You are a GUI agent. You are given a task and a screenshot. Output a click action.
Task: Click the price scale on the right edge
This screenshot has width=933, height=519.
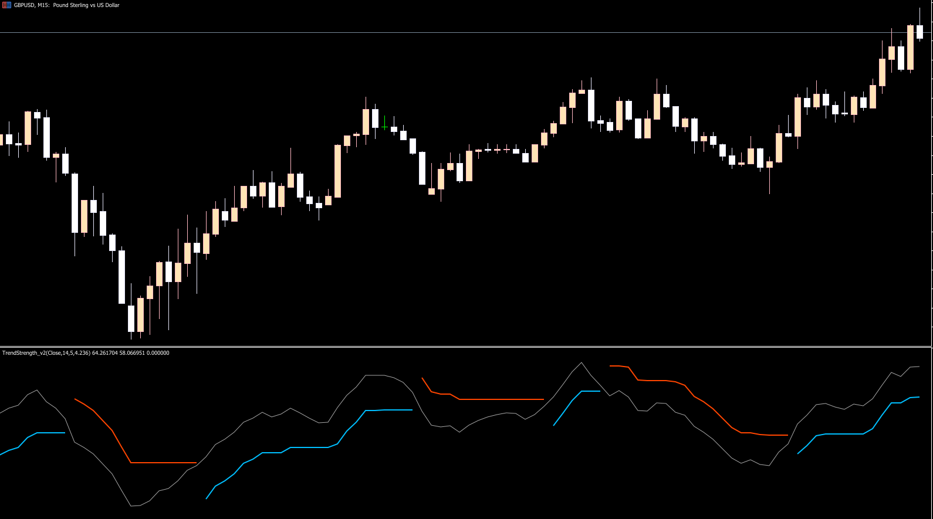tap(932, 176)
